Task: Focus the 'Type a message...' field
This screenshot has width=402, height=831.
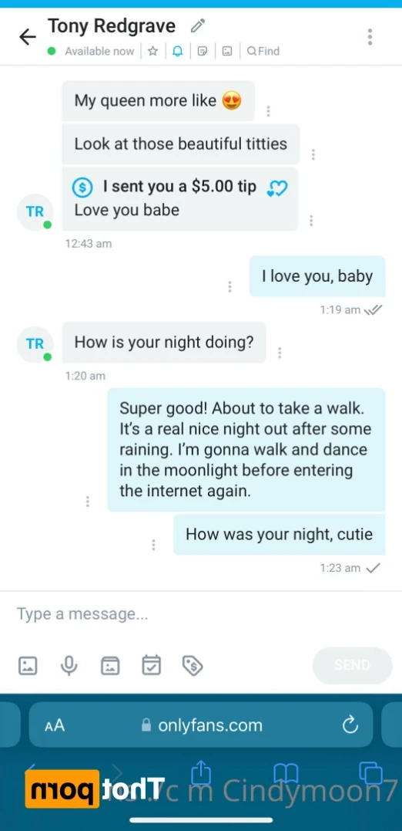Action: click(x=201, y=614)
